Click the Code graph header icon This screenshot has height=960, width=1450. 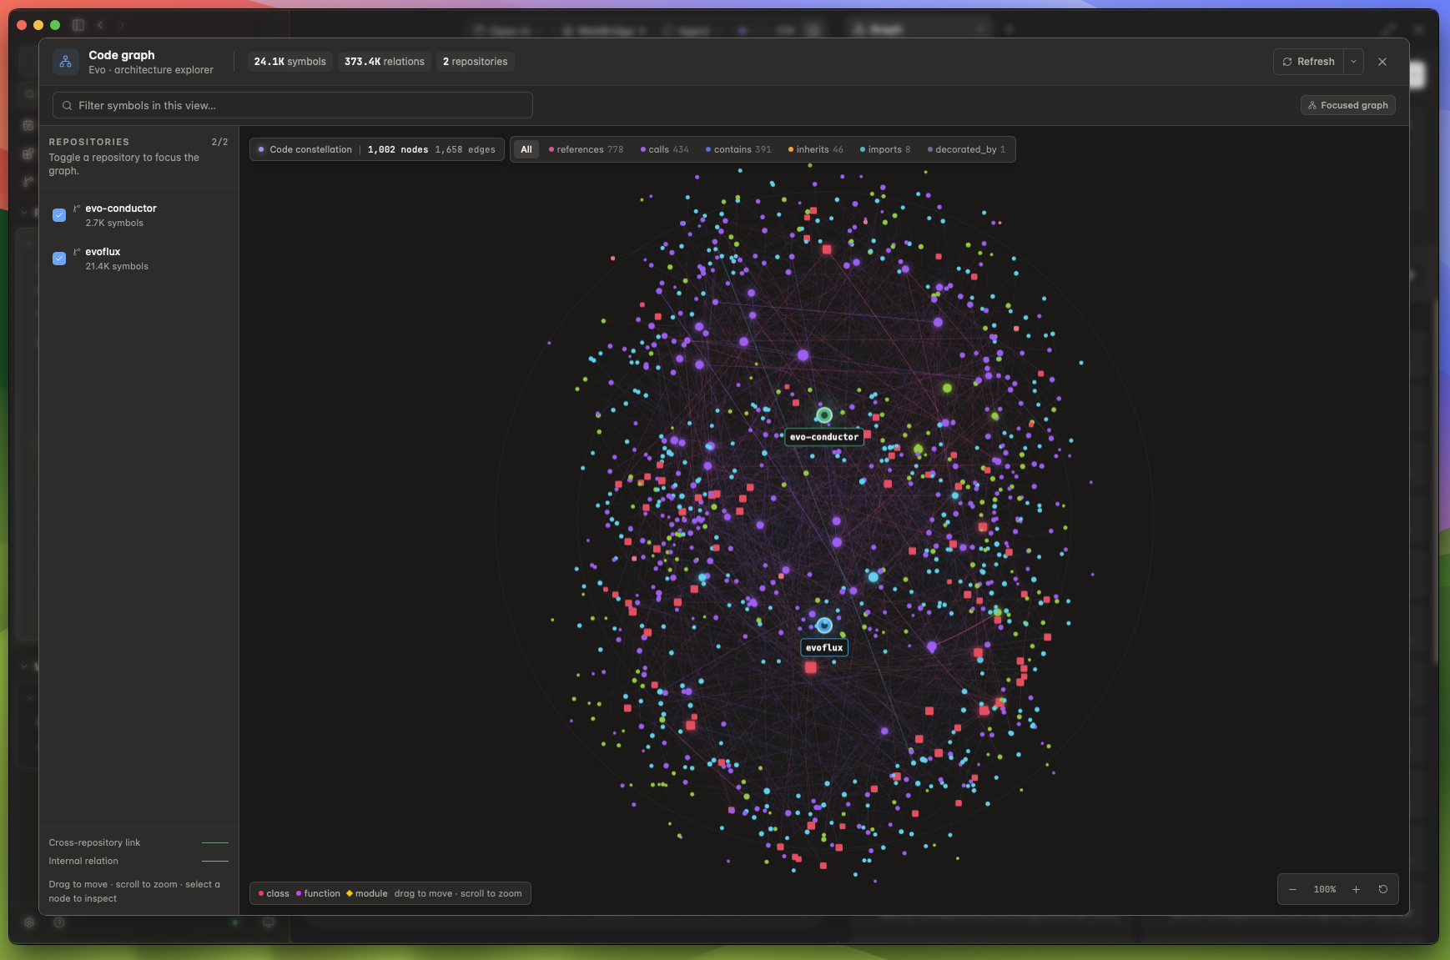tap(66, 62)
